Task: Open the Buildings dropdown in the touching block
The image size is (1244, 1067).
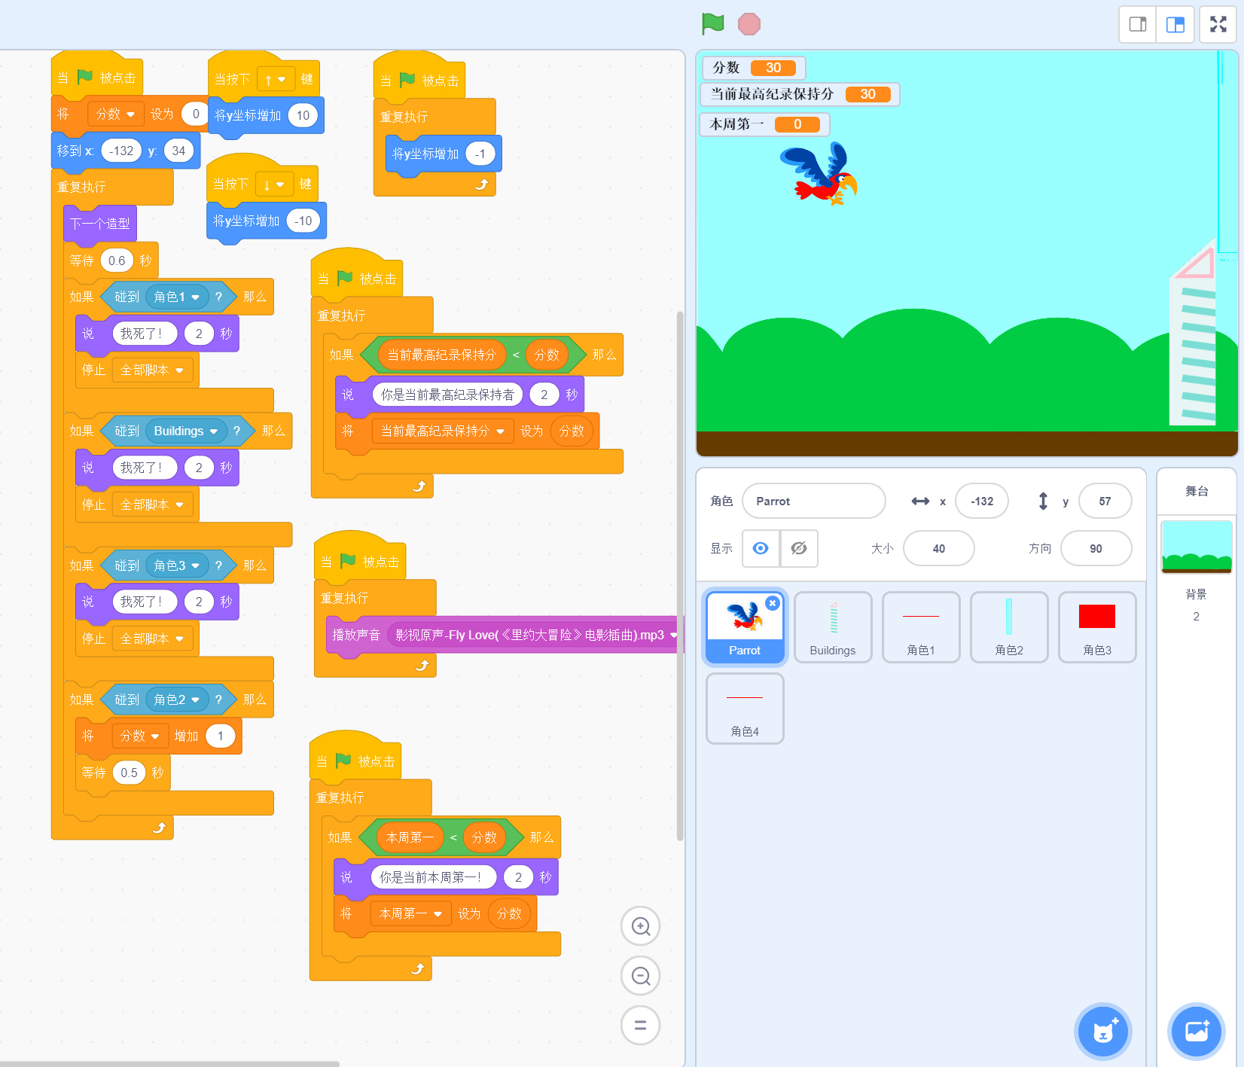Action: click(214, 431)
